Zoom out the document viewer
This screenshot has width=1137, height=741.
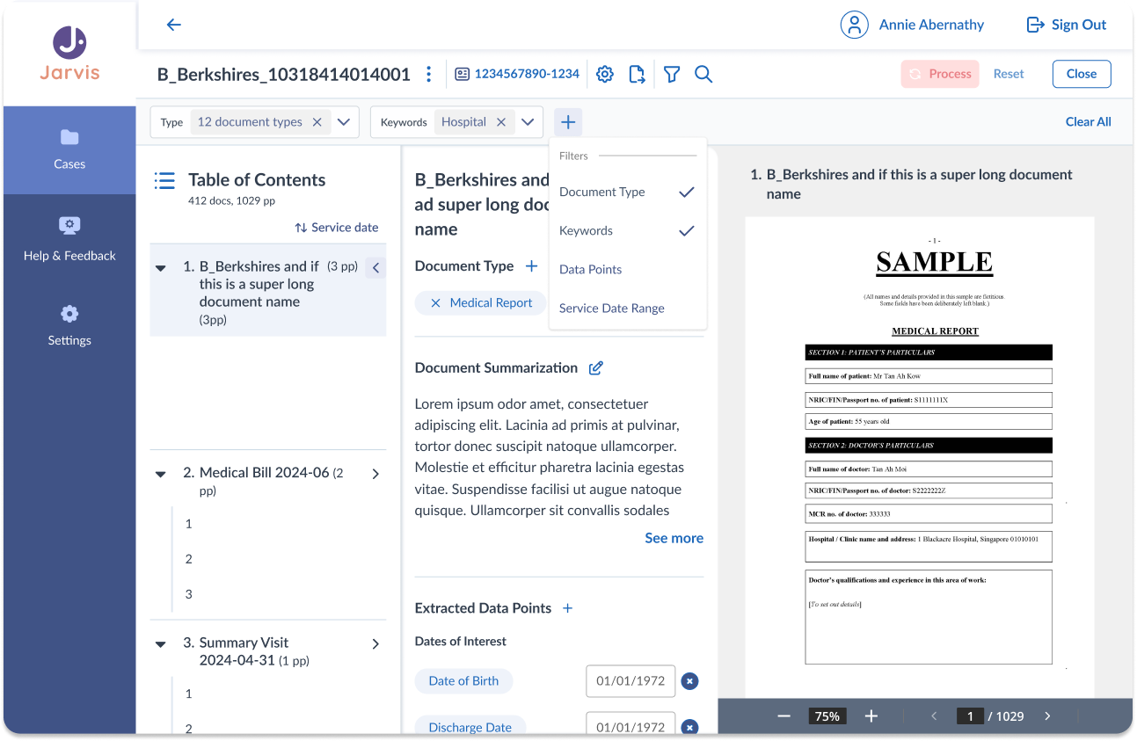pyautogui.click(x=784, y=716)
